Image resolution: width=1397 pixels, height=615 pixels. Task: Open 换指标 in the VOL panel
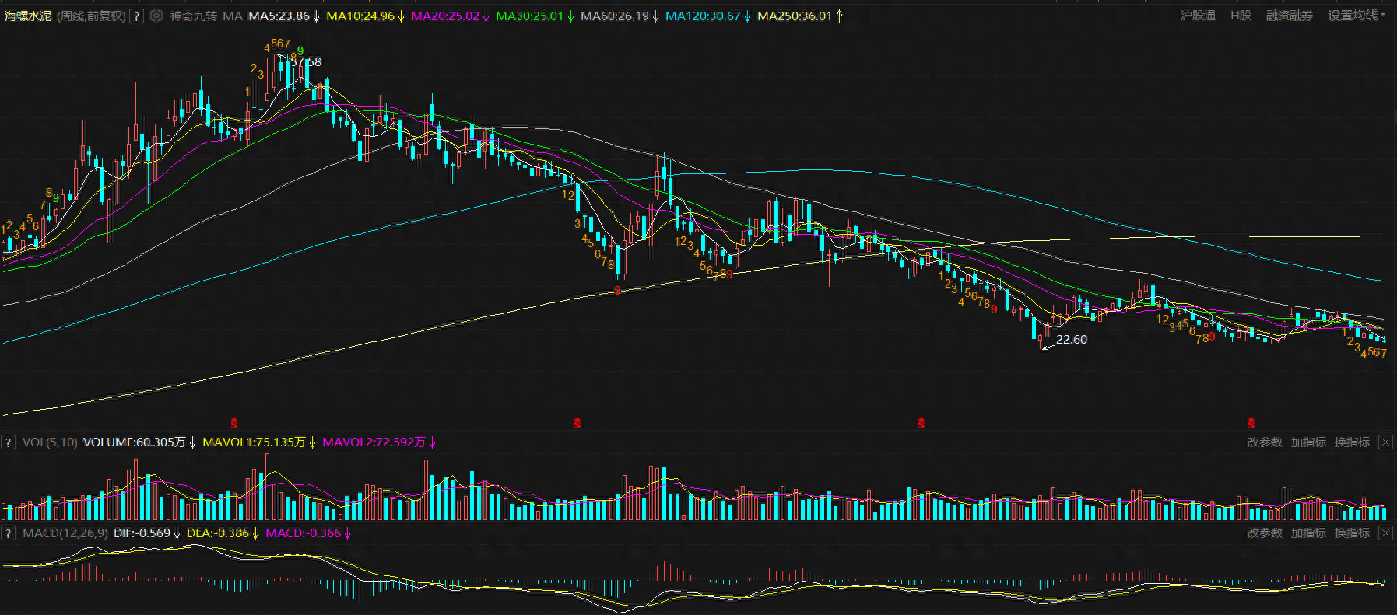[1352, 442]
